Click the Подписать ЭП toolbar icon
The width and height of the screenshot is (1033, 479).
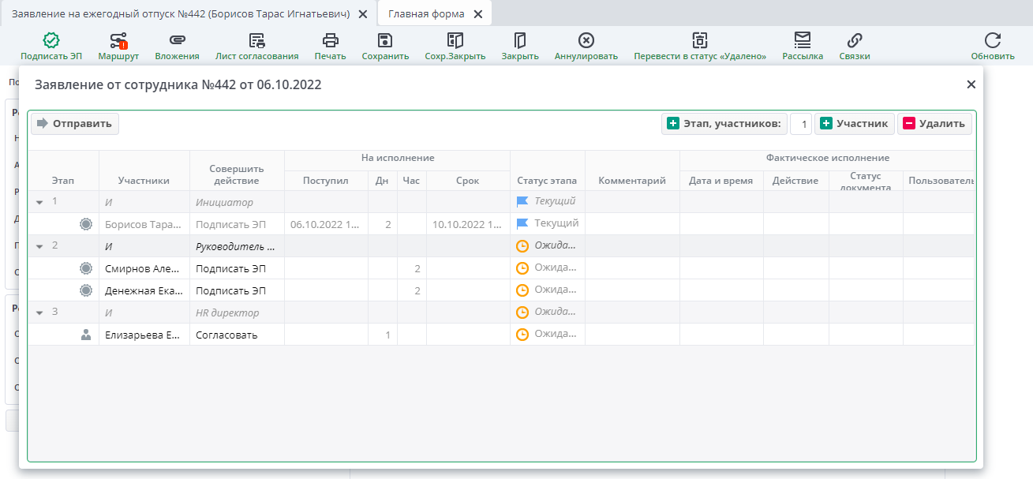coord(51,41)
